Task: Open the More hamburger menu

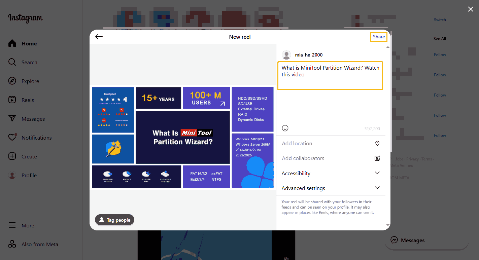Action: pyautogui.click(x=12, y=225)
